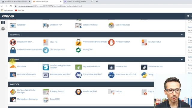
Task: Click the address bar URL
Action: pos(49,6)
